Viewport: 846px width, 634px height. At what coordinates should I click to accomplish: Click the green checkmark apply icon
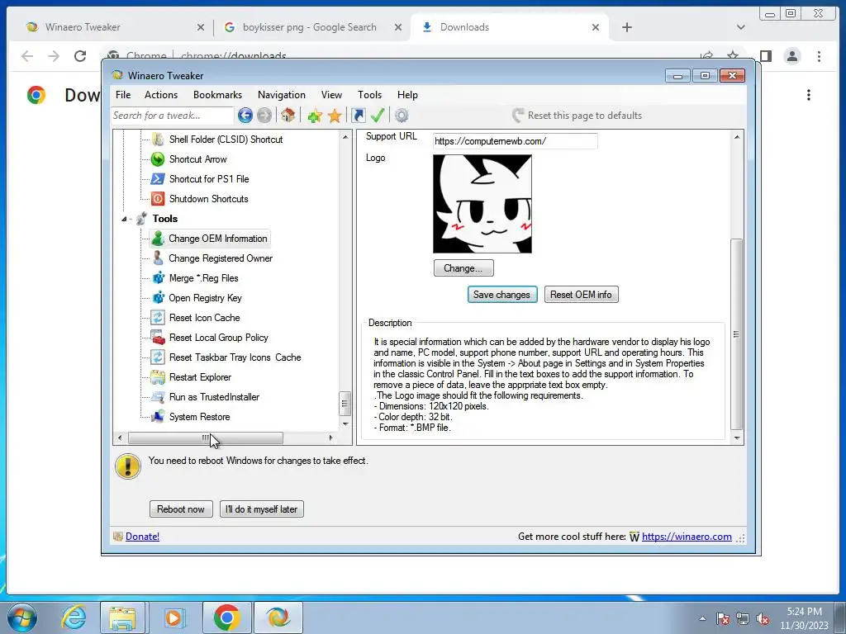point(378,116)
